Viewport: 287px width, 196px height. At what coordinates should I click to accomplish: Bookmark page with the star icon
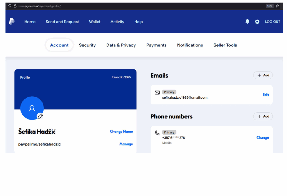pos(277,6)
